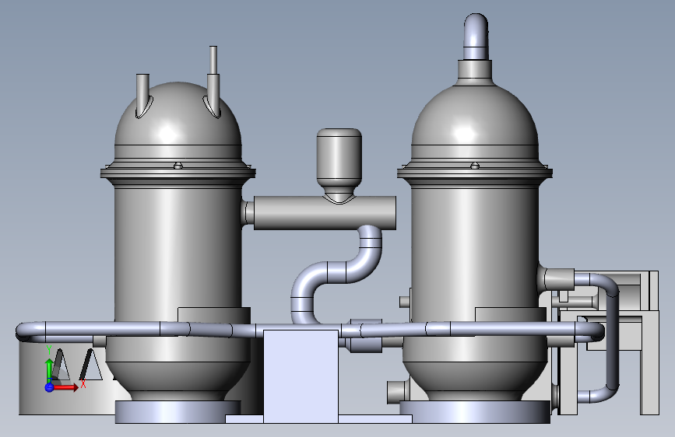Screen dimensions: 675x437
Task: Select the light blue rectangular box at center bottom
Action: coord(301,376)
